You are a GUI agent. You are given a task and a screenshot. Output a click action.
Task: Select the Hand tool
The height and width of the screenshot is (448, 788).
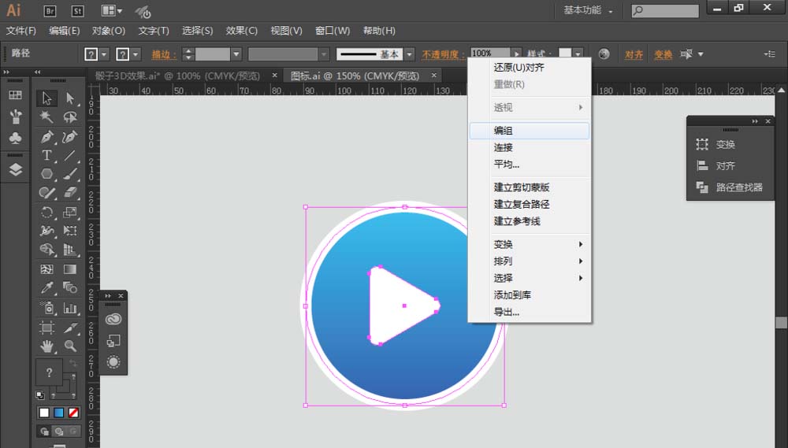tap(46, 346)
